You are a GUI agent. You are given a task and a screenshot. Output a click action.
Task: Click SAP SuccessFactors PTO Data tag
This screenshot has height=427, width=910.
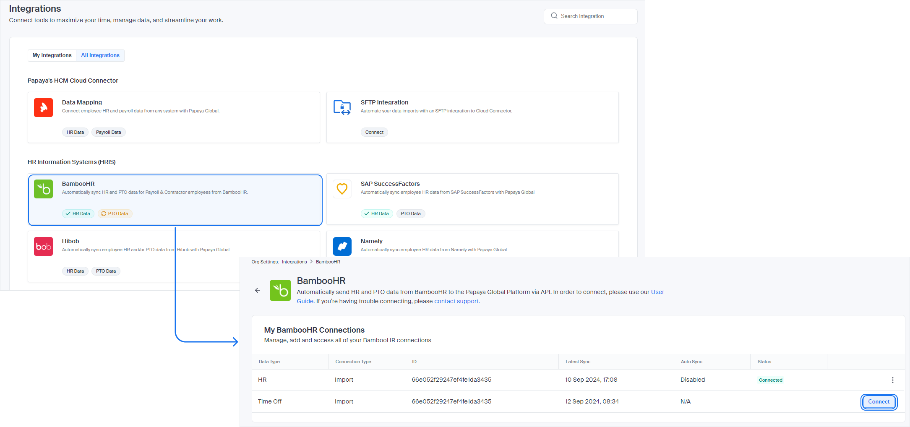click(411, 213)
